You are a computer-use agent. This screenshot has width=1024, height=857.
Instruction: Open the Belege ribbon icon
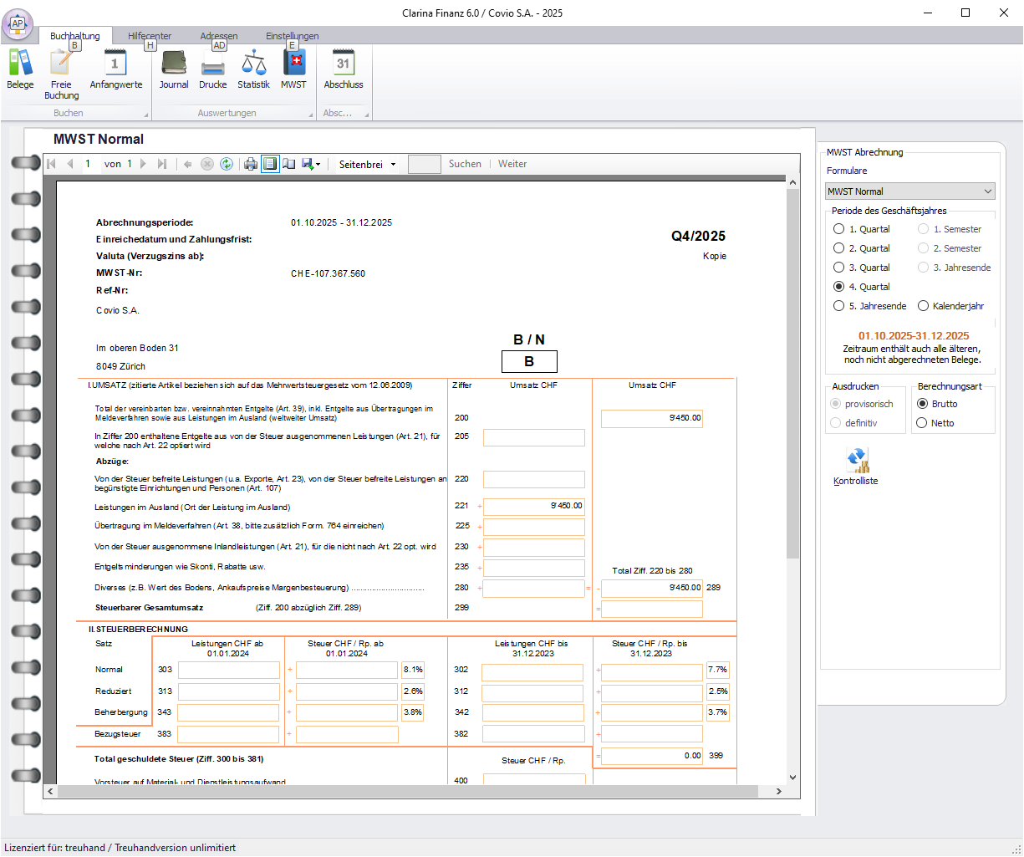(x=20, y=69)
